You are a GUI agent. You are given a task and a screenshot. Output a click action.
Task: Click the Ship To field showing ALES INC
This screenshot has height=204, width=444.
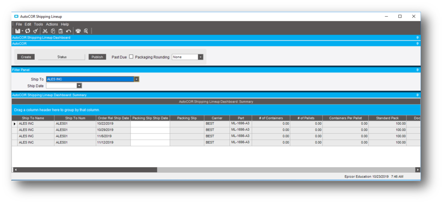pyautogui.click(x=90, y=79)
